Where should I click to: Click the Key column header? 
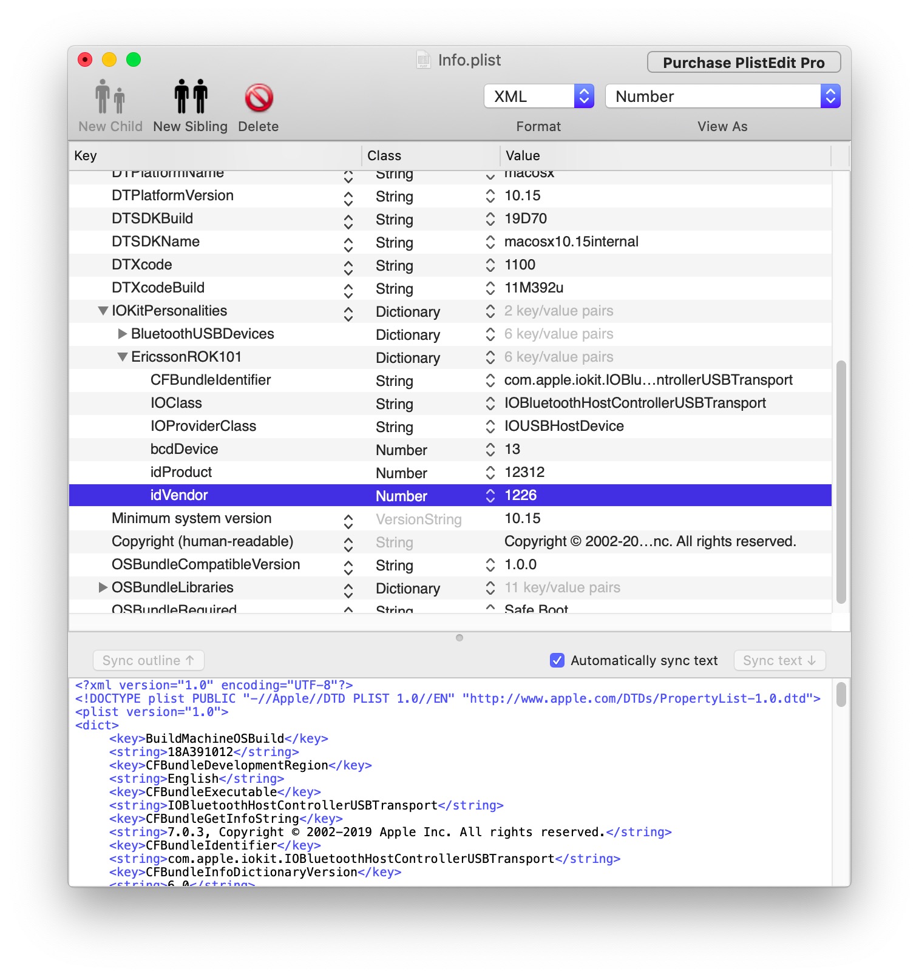[215, 156]
